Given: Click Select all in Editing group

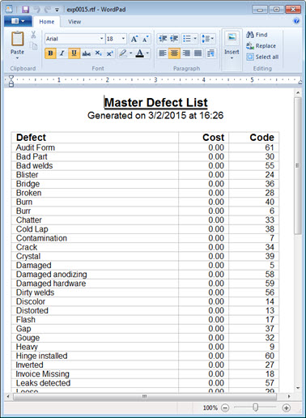Looking at the screenshot, I should (x=262, y=57).
